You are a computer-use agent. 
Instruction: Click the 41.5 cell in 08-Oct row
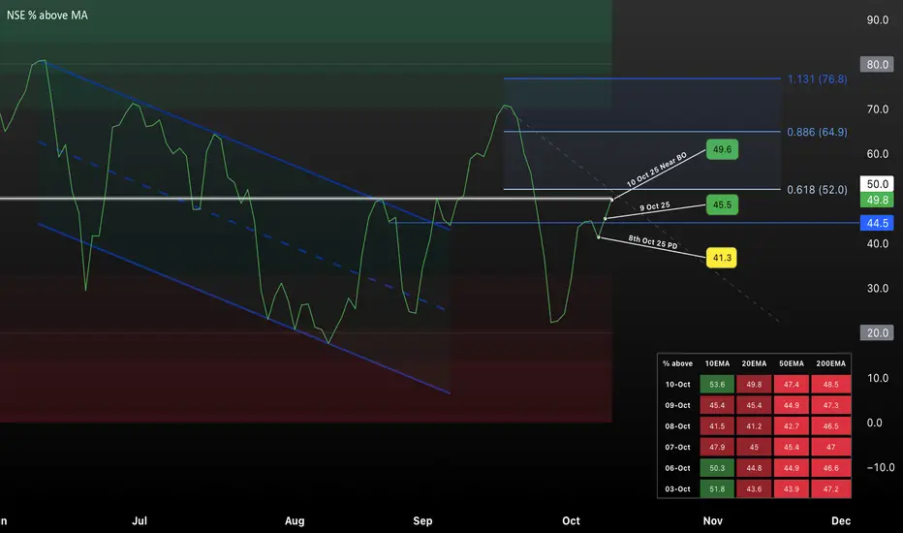717,426
